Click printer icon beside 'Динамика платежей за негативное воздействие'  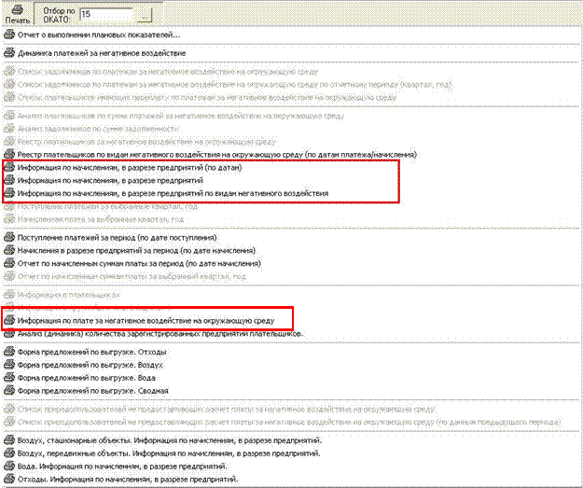[9, 54]
